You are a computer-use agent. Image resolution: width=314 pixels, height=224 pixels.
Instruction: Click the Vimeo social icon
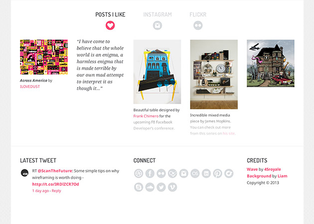point(172,187)
